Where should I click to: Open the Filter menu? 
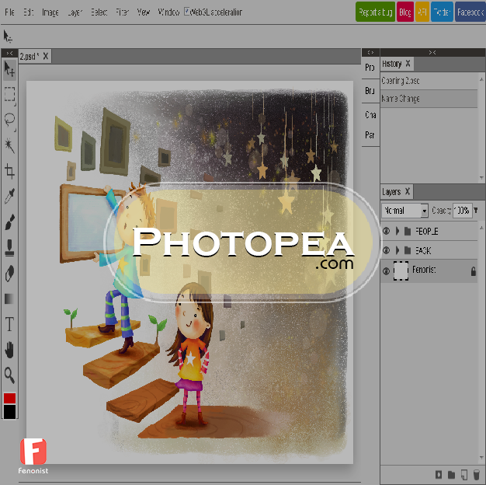click(x=122, y=12)
